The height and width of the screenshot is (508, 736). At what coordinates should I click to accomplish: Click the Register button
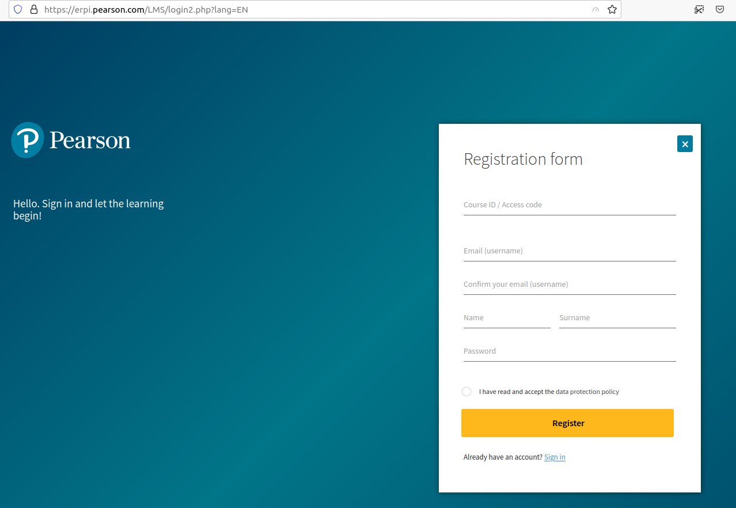pyautogui.click(x=567, y=423)
